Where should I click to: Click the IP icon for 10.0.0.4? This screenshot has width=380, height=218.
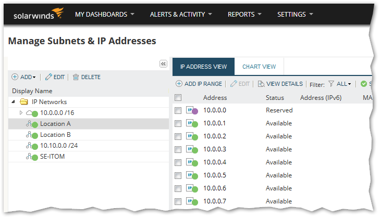pos(192,163)
